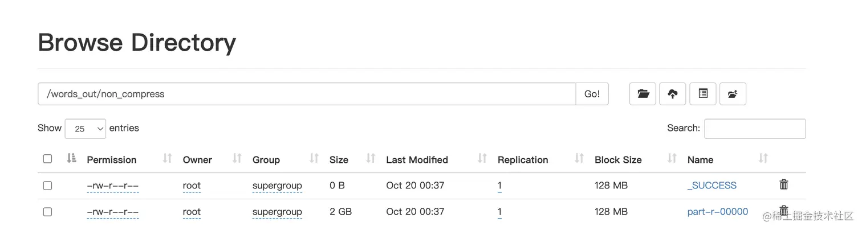862x230 pixels.
Task: Sort by the first column sort icon
Action: coord(71,159)
